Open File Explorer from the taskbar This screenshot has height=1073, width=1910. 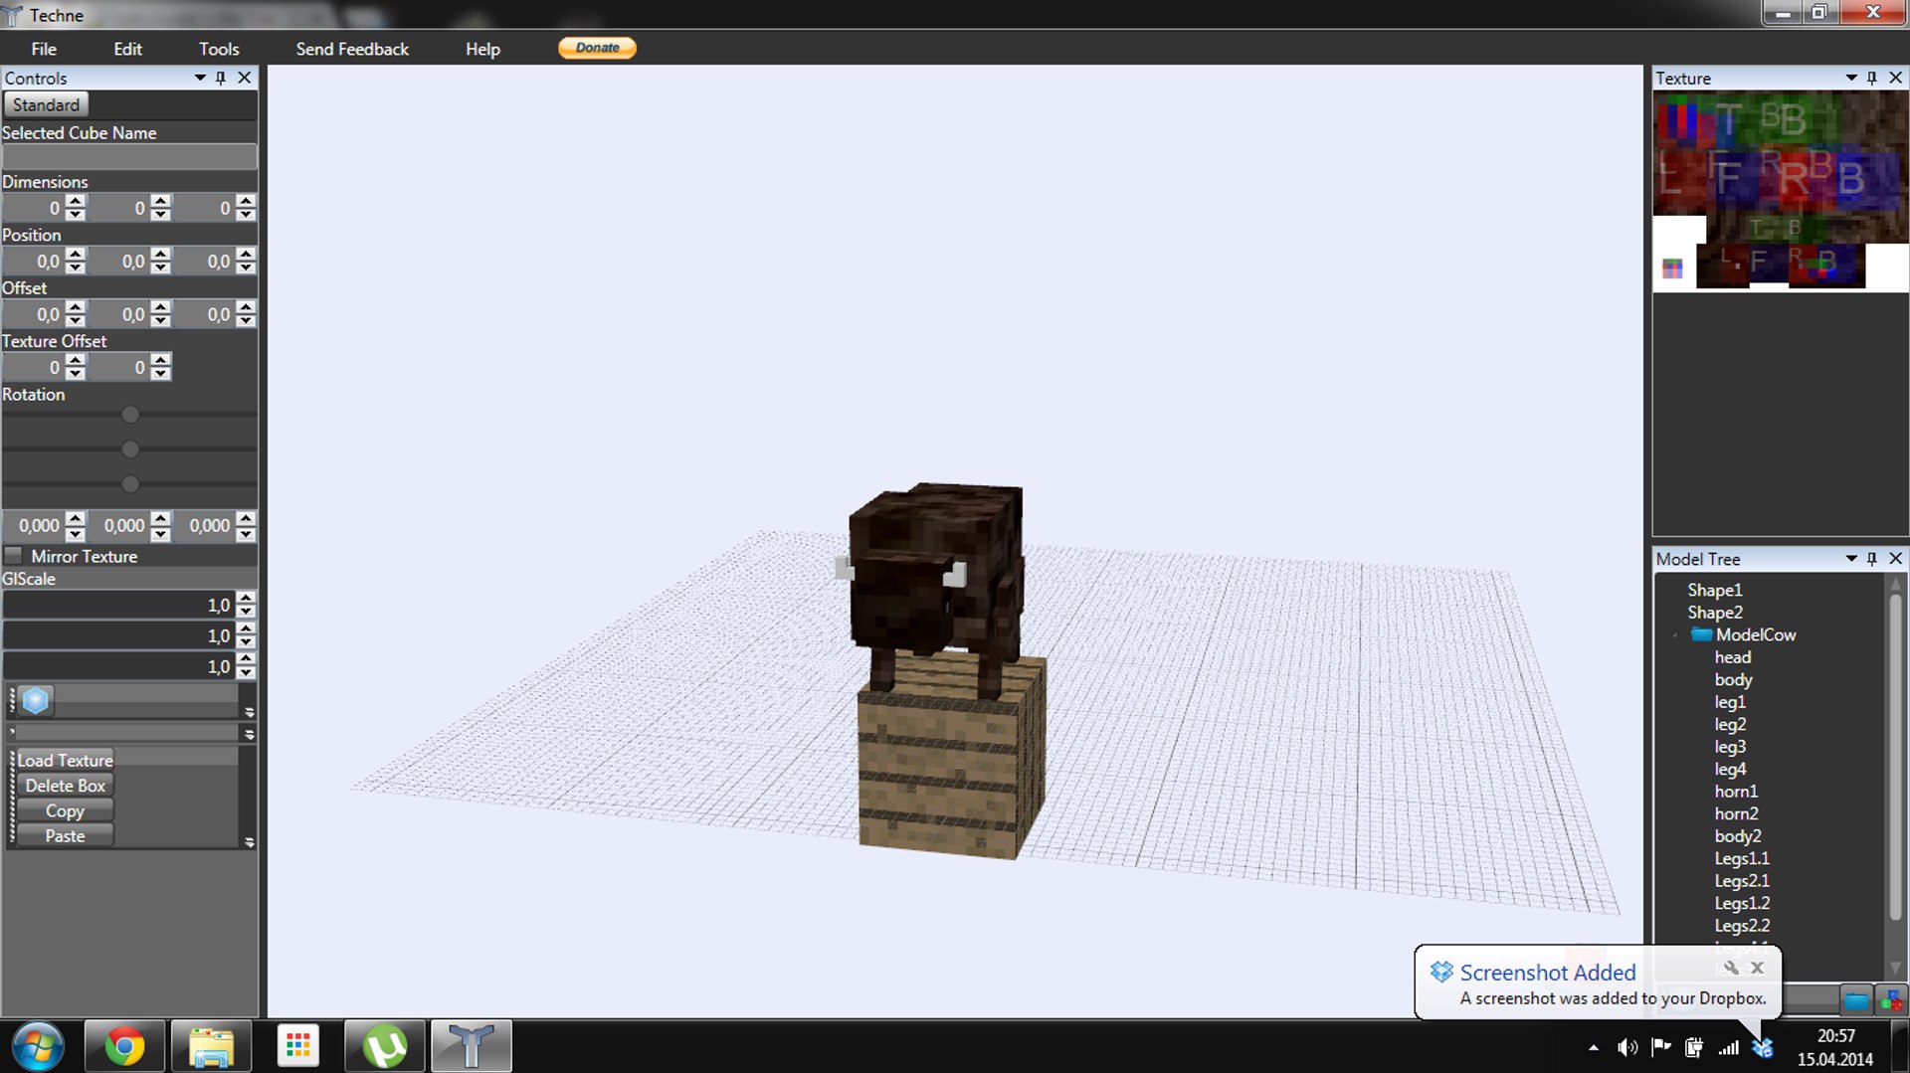coord(211,1047)
